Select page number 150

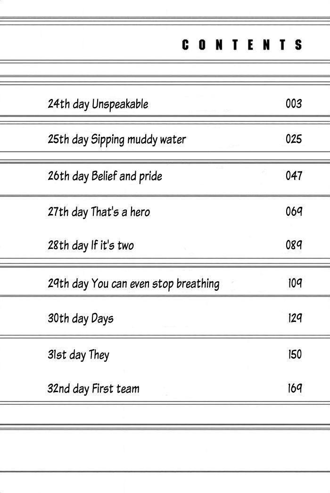click(x=295, y=354)
